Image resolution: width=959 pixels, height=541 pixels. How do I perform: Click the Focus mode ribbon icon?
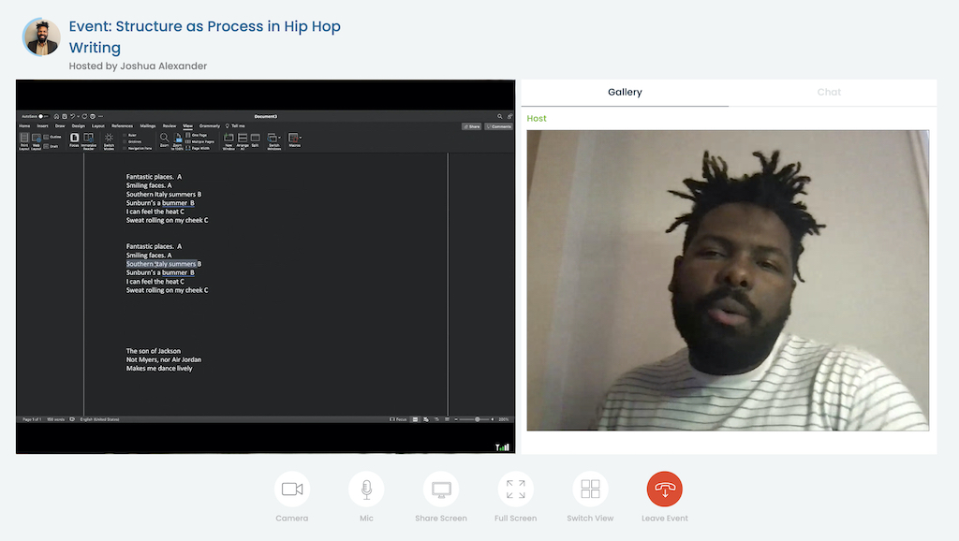click(x=74, y=140)
